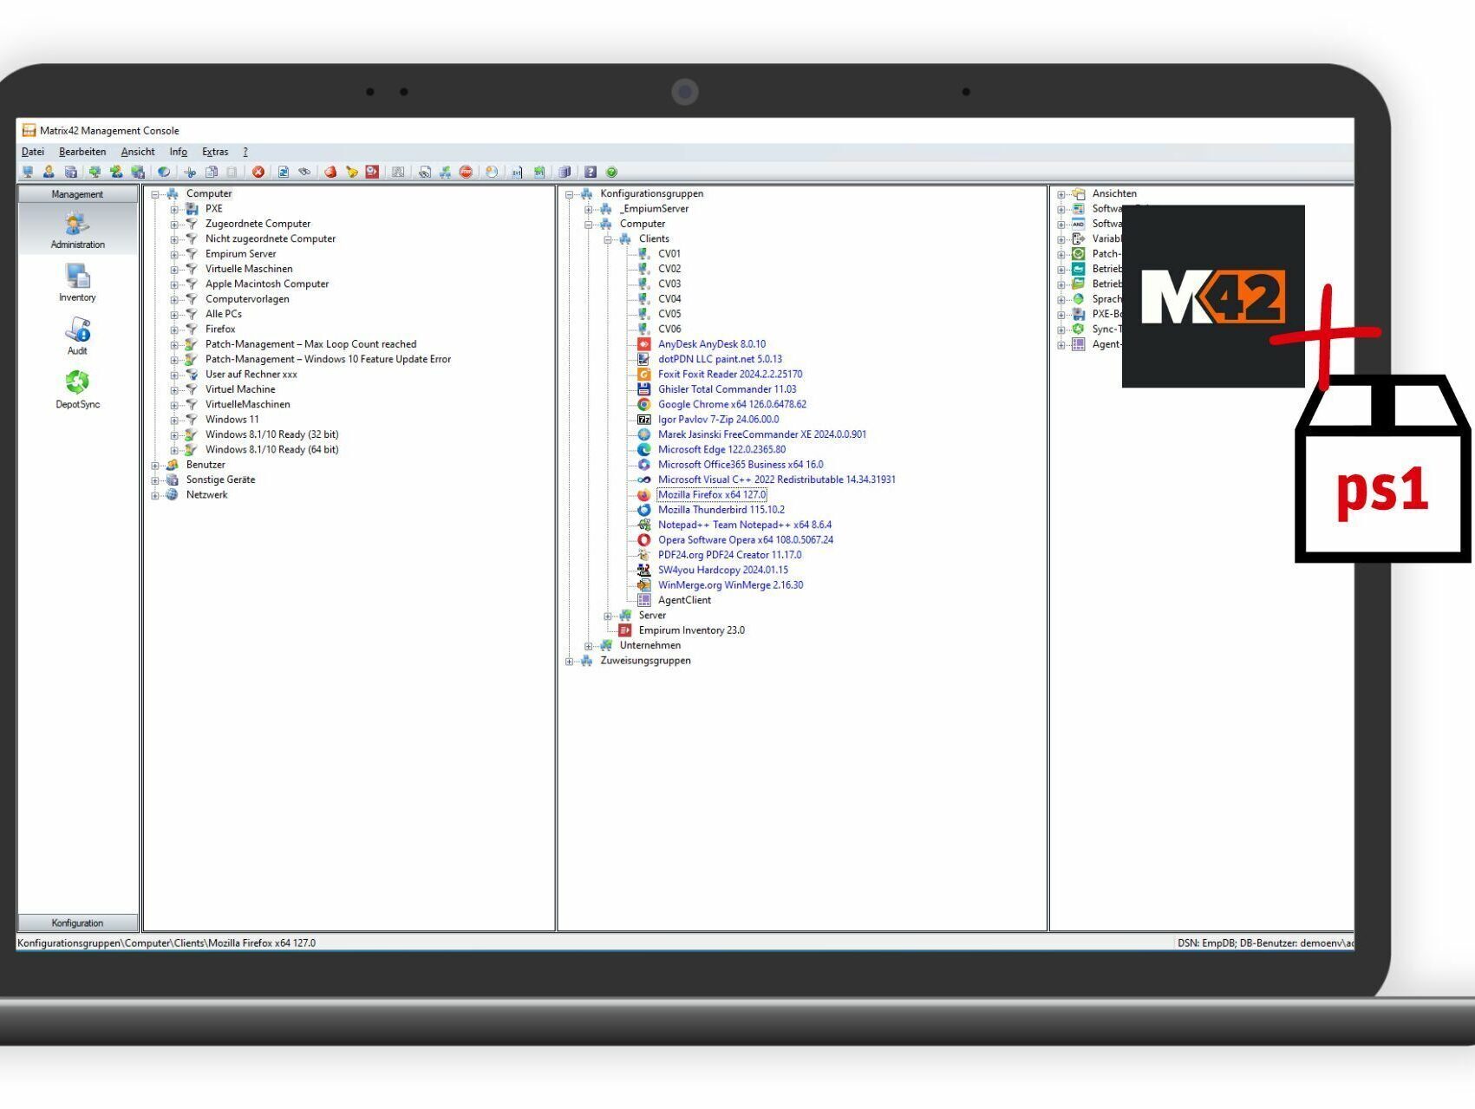Select Apple Macintosh Computer filter
The image size is (1475, 1109).
pos(267,284)
